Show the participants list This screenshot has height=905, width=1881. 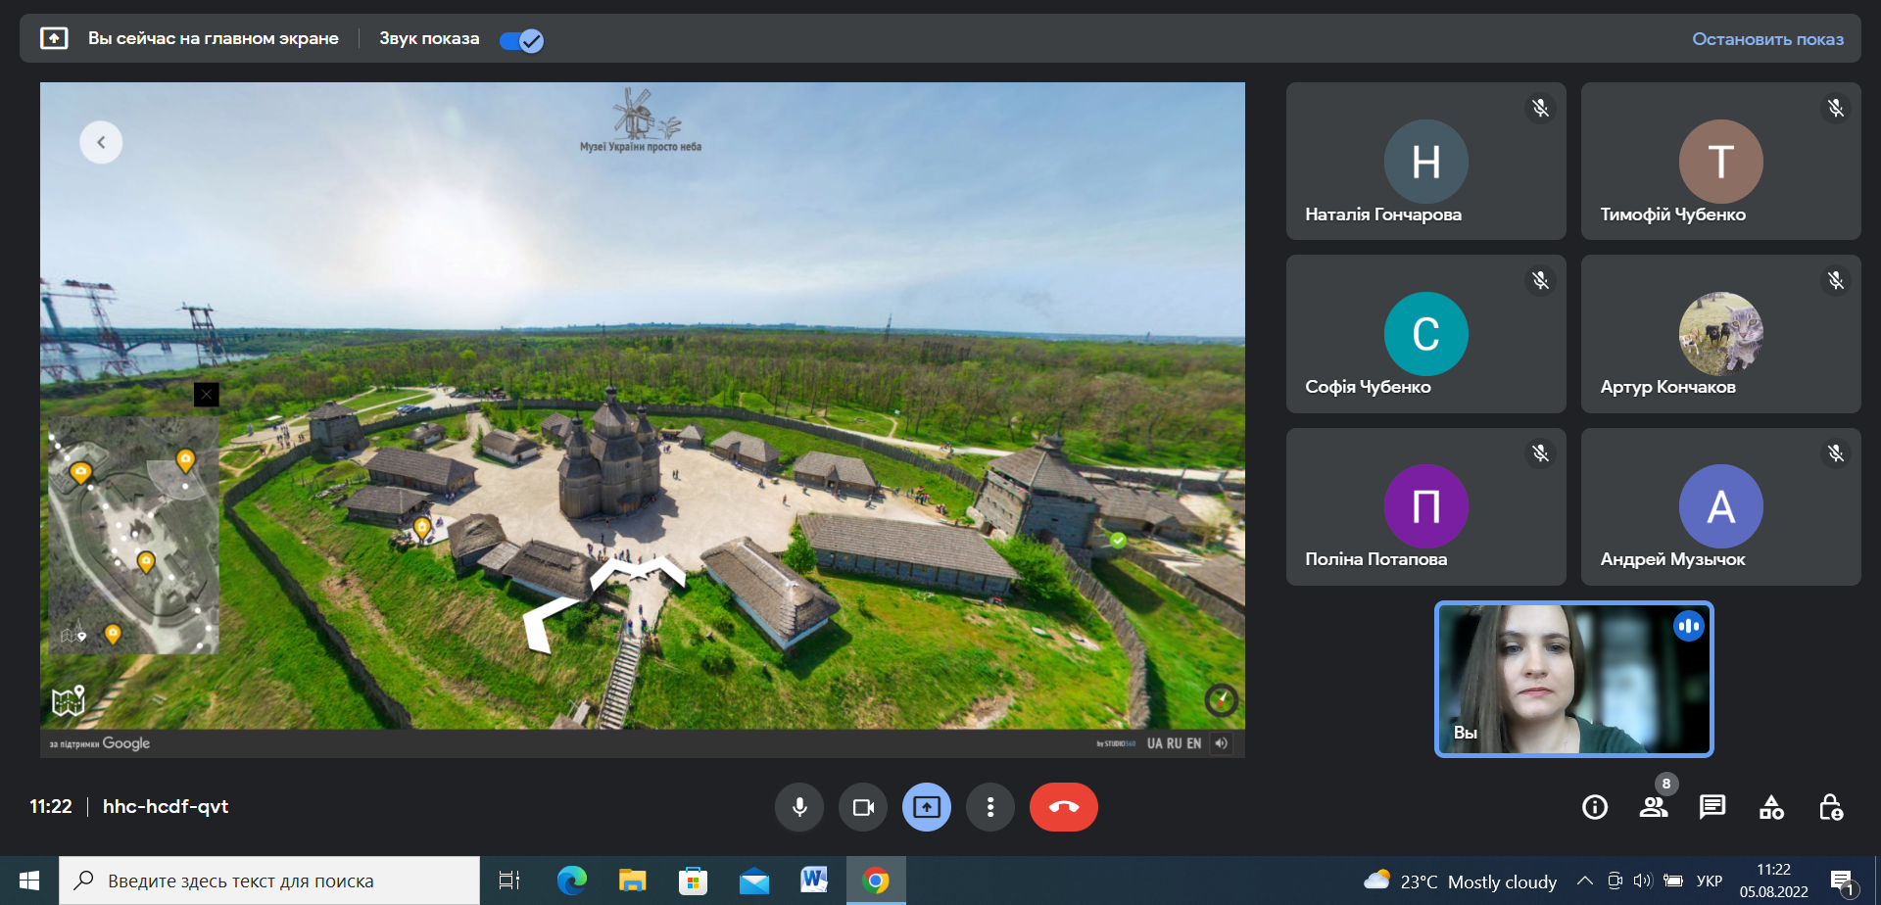pyautogui.click(x=1654, y=807)
